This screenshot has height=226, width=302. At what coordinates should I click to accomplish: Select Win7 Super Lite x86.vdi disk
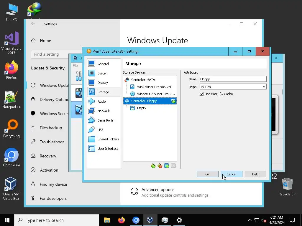coord(150,87)
